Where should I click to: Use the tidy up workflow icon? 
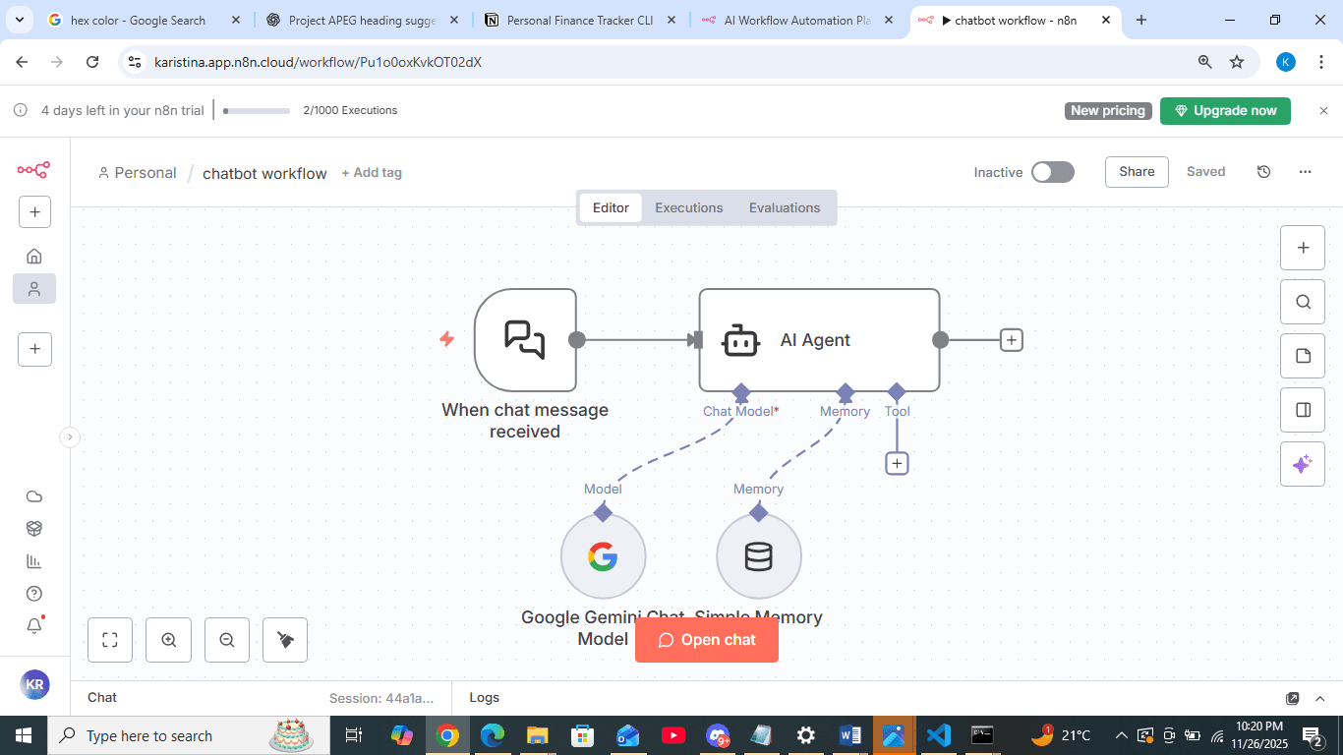coord(284,640)
